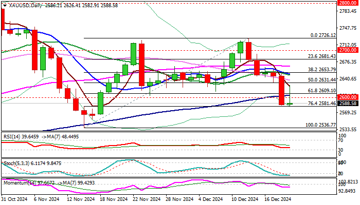The width and height of the screenshot is (360, 205).
Task: Click the 31 Oct 2024 date label
Action: pos(15,199)
